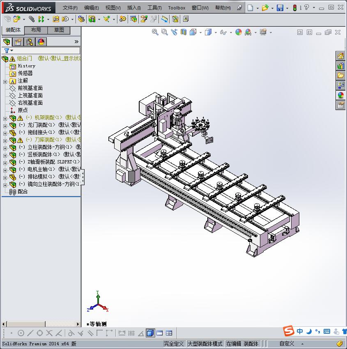
Task: Click the Assembly Features icon
Action: pos(92,19)
